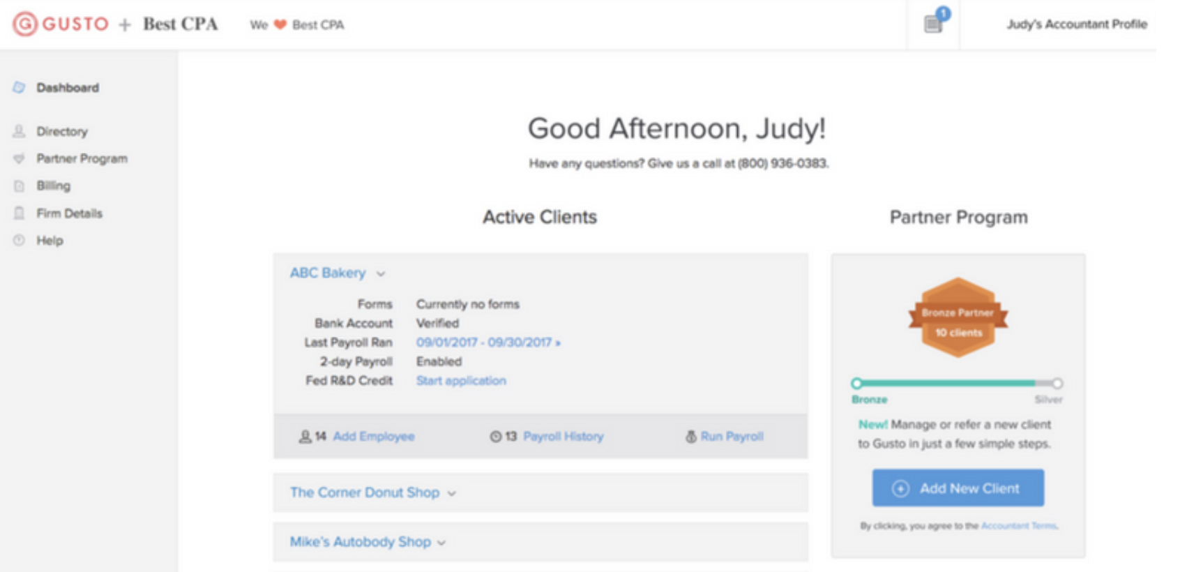
Task: Open The Corner Donut Shop client link
Action: point(365,492)
